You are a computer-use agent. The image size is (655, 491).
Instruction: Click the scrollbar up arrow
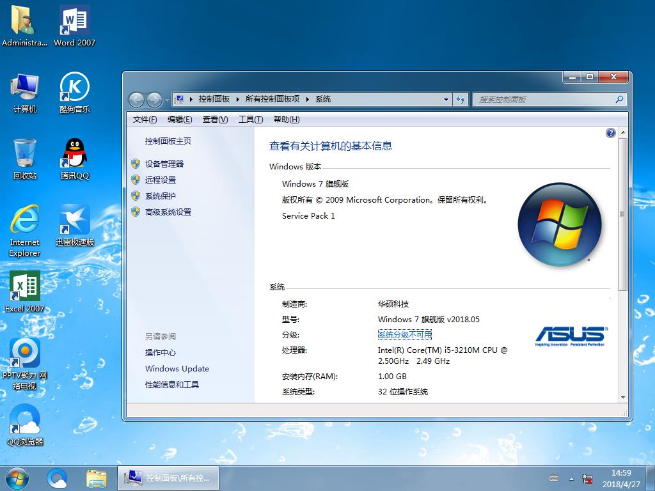[623, 132]
